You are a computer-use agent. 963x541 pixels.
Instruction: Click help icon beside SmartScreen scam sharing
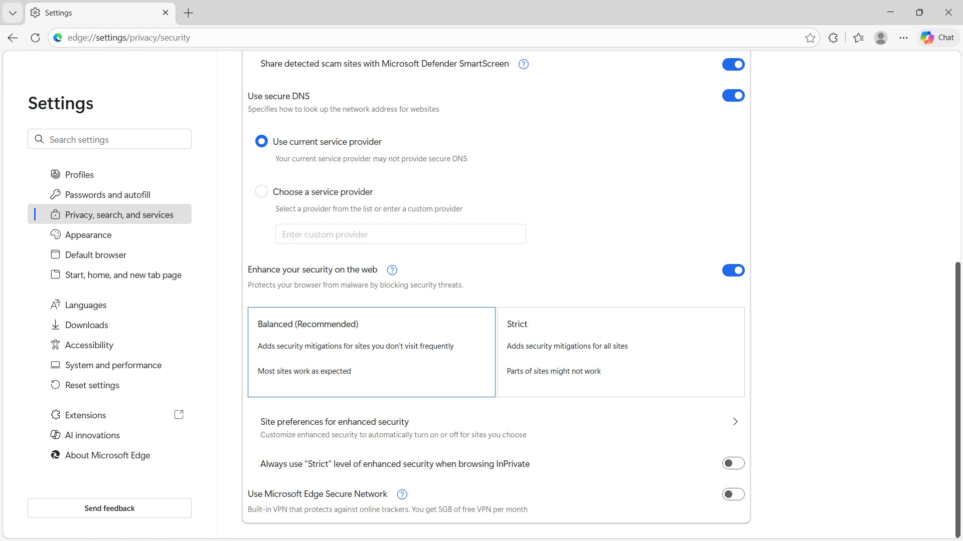523,64
